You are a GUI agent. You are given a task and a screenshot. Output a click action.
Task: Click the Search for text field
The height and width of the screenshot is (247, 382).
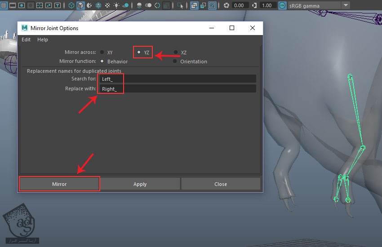tap(178, 79)
